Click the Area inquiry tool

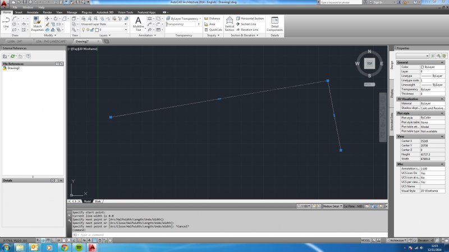pos(209,24)
